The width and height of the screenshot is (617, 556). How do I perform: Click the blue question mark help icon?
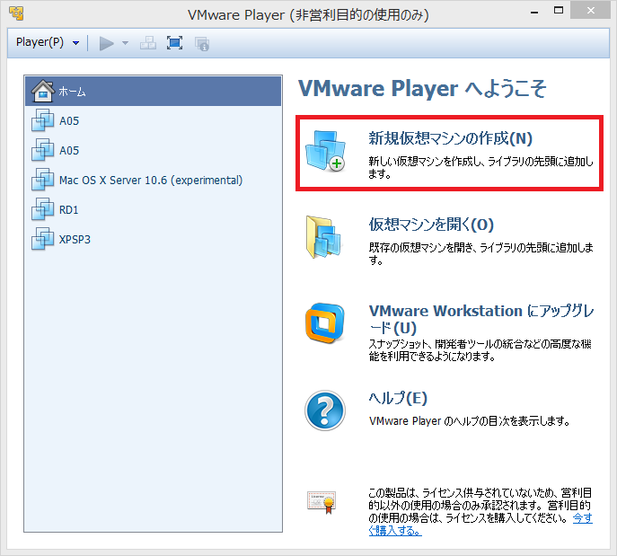[x=325, y=410]
